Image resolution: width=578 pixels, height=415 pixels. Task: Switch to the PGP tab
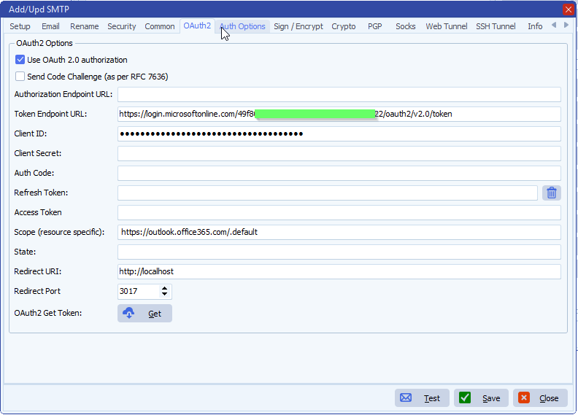coord(375,26)
